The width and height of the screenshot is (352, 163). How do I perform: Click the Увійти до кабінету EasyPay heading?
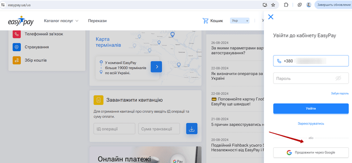point(304,36)
